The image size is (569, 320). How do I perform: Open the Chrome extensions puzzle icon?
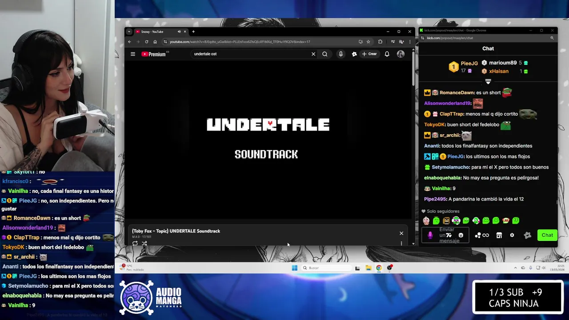(381, 42)
